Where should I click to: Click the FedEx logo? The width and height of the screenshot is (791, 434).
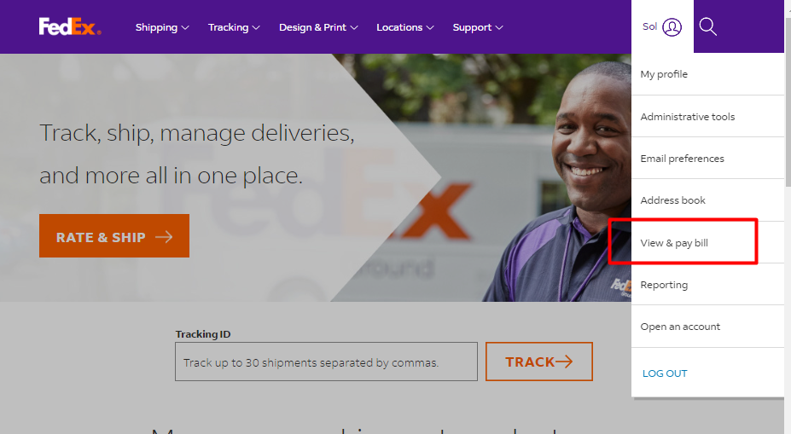pos(70,26)
